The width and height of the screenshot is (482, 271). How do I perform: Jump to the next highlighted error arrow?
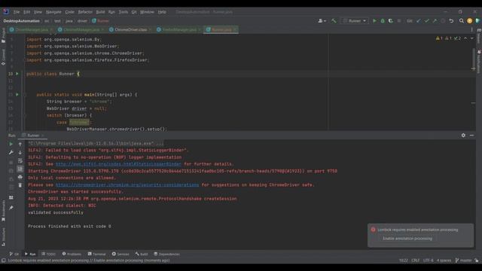pyautogui.click(x=472, y=38)
